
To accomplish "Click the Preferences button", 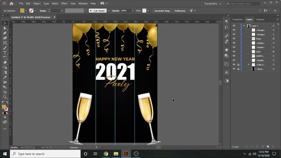I will (x=180, y=11).
